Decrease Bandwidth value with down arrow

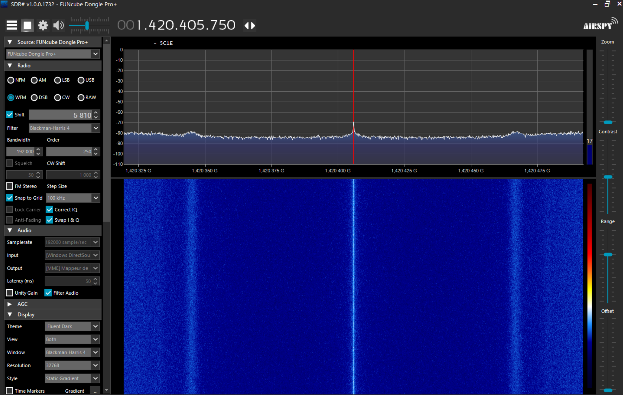[38, 154]
